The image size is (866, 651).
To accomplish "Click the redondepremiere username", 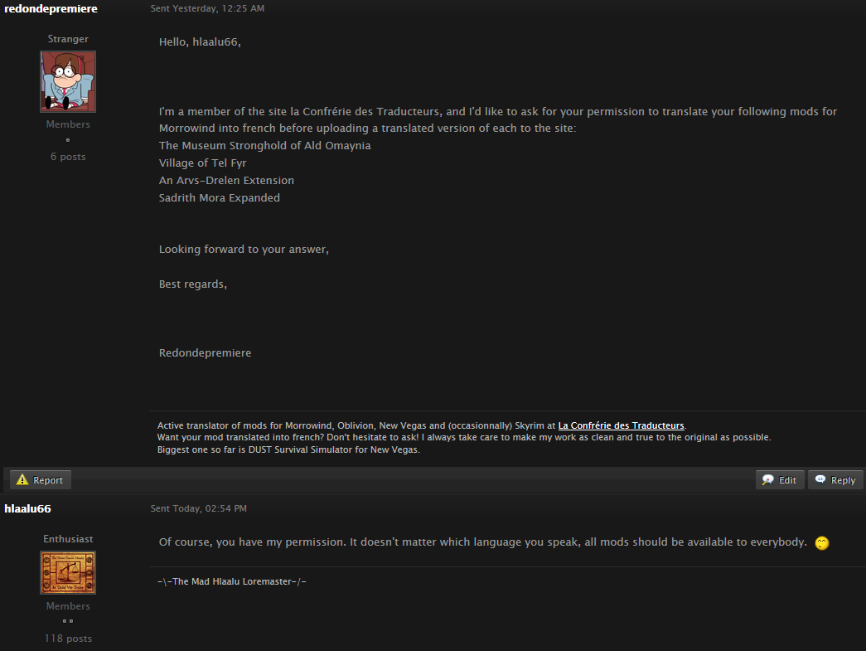I will [51, 9].
